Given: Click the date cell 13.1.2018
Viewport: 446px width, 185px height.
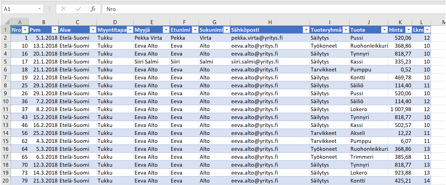Looking at the screenshot, I should point(44,46).
